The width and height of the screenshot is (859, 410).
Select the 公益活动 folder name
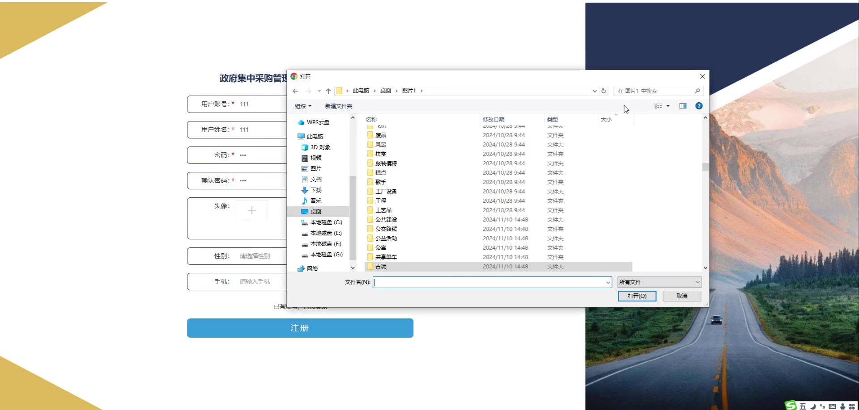tap(386, 238)
